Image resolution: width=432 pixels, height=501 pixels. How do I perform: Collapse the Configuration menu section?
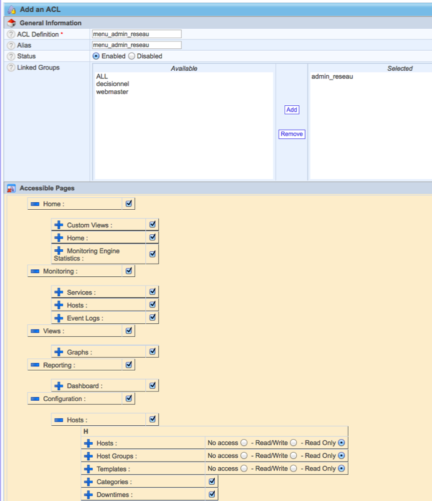pyautogui.click(x=35, y=398)
